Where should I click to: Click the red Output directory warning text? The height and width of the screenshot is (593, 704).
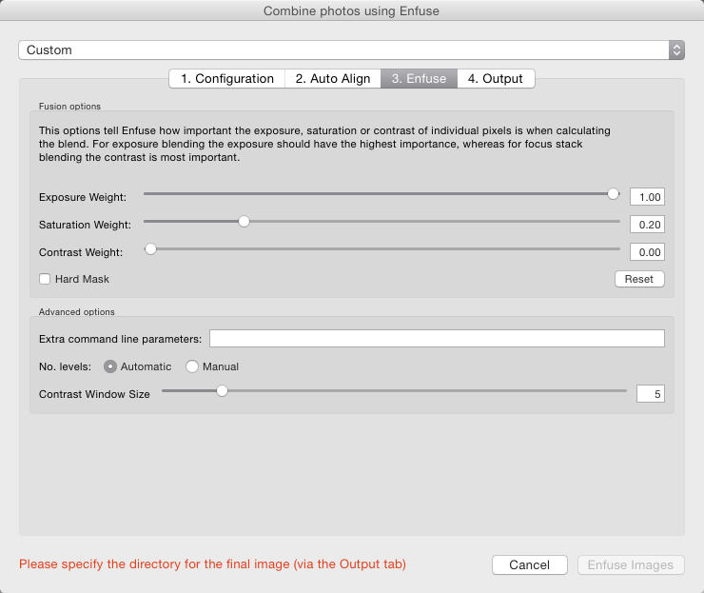pyautogui.click(x=212, y=563)
